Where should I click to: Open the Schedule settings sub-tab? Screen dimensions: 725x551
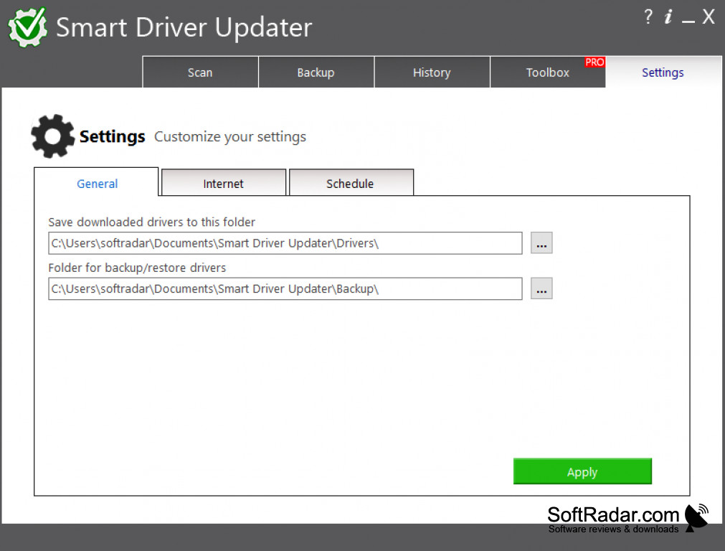pyautogui.click(x=351, y=183)
